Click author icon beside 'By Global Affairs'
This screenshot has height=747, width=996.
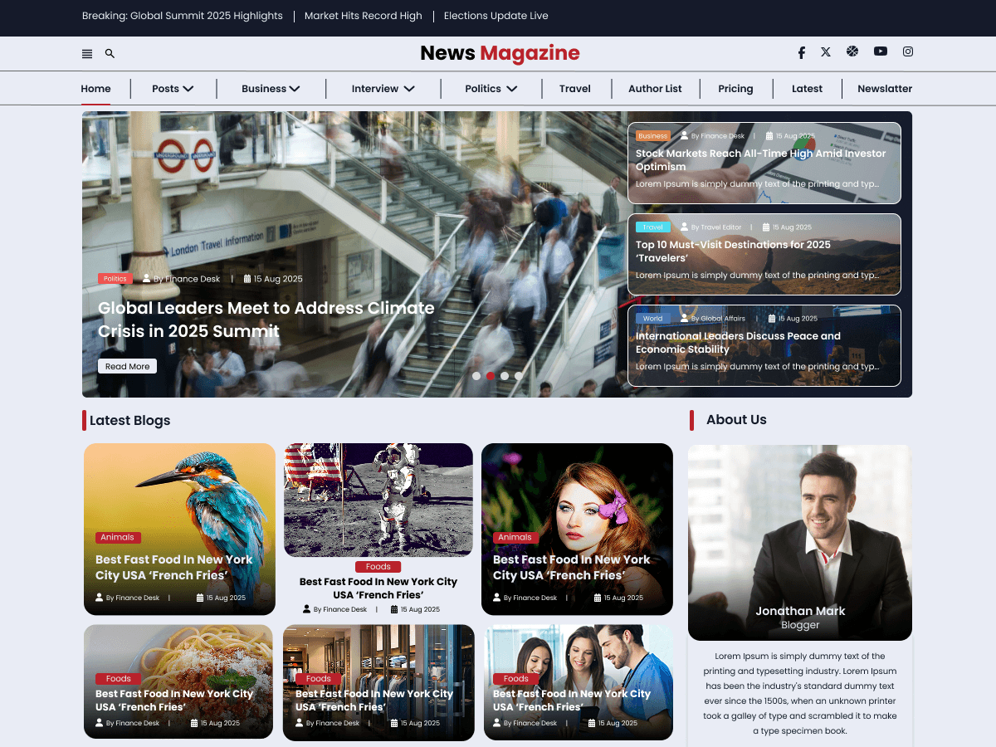click(x=685, y=318)
